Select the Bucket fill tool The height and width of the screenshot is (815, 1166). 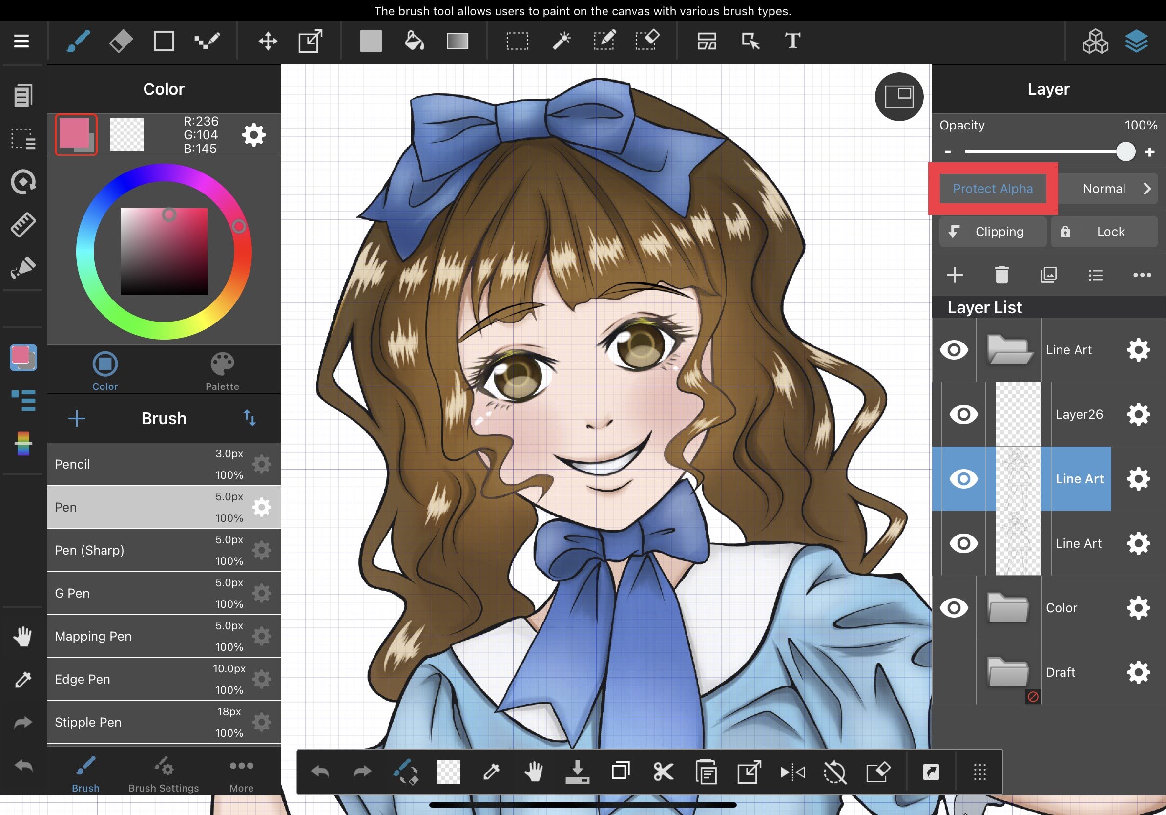[414, 41]
